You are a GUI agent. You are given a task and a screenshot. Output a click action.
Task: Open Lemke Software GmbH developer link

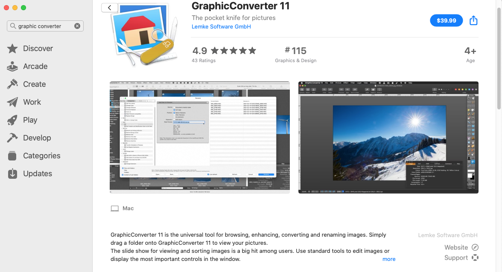coord(221,27)
